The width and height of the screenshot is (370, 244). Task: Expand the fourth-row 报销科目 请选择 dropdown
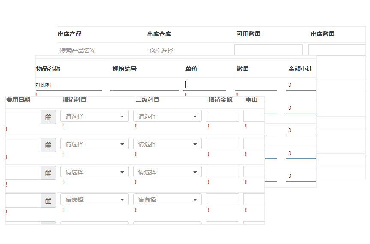[x=95, y=199]
